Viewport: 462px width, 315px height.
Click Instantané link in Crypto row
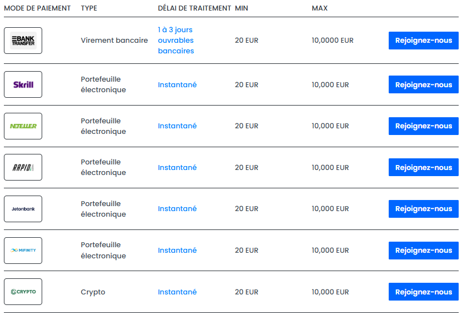pos(177,292)
